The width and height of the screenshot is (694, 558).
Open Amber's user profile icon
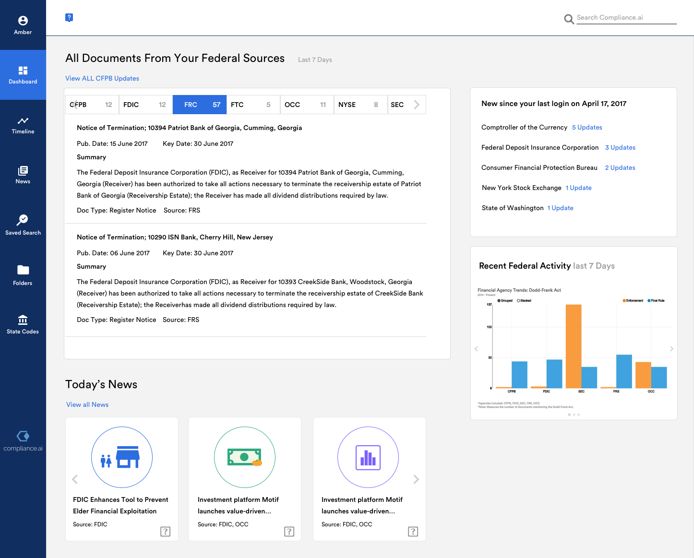tap(23, 21)
